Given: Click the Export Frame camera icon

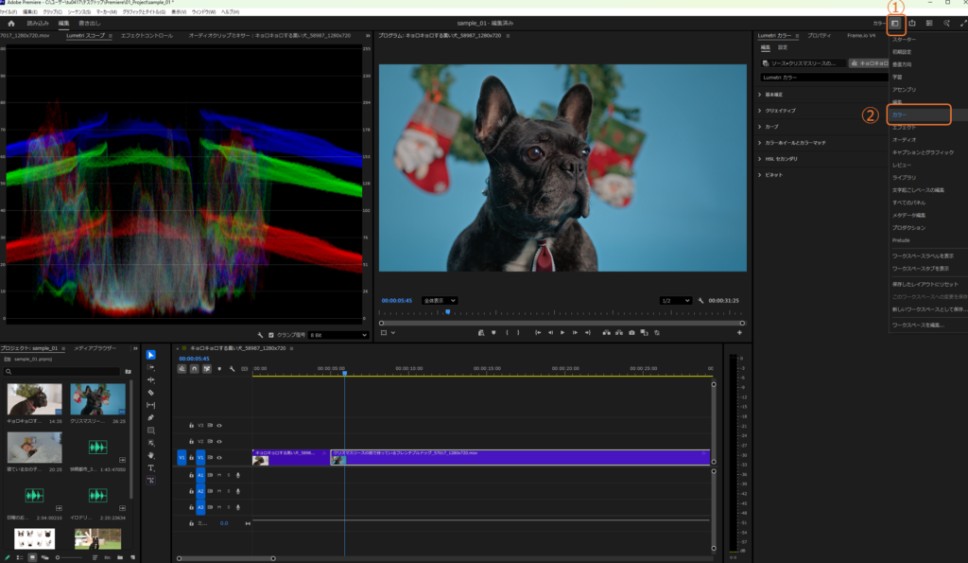Looking at the screenshot, I should pos(631,332).
